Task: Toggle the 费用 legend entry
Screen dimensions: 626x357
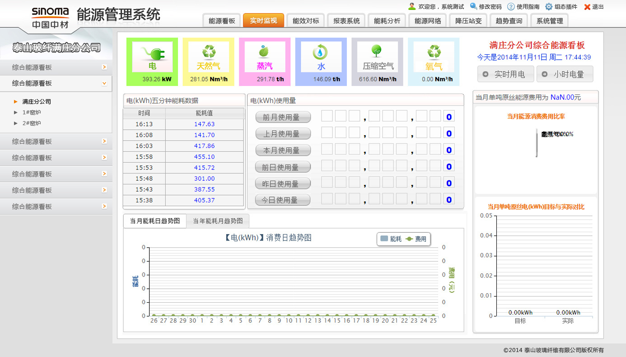Action: click(416, 239)
